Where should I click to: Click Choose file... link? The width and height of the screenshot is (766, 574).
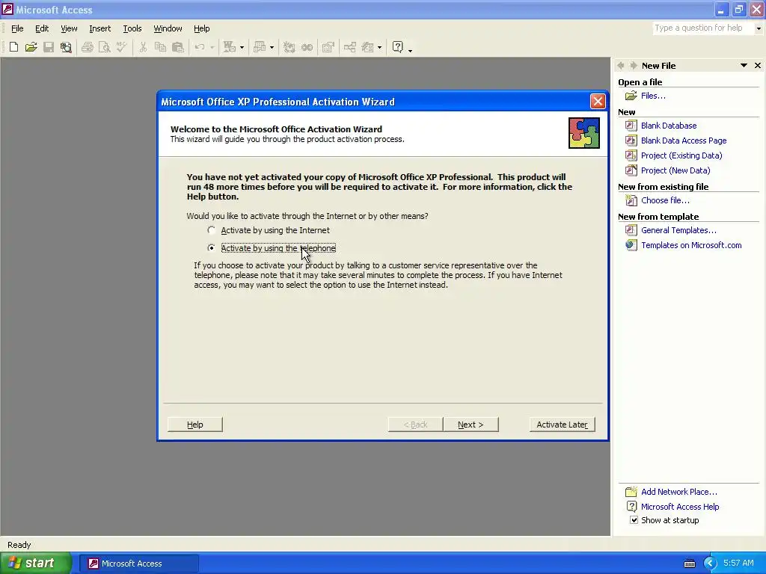pos(665,200)
